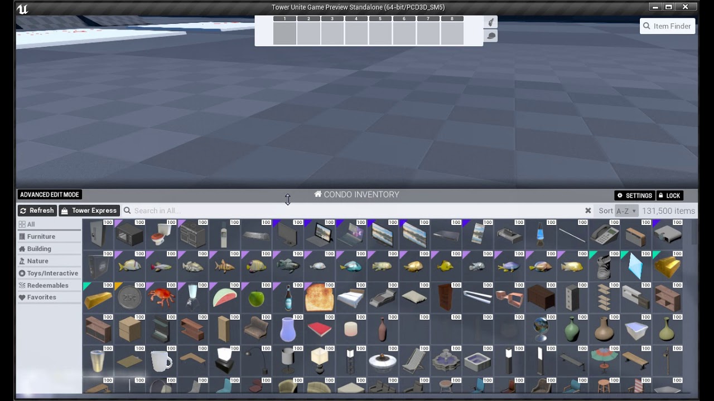Open the Item Finder

click(x=667, y=26)
